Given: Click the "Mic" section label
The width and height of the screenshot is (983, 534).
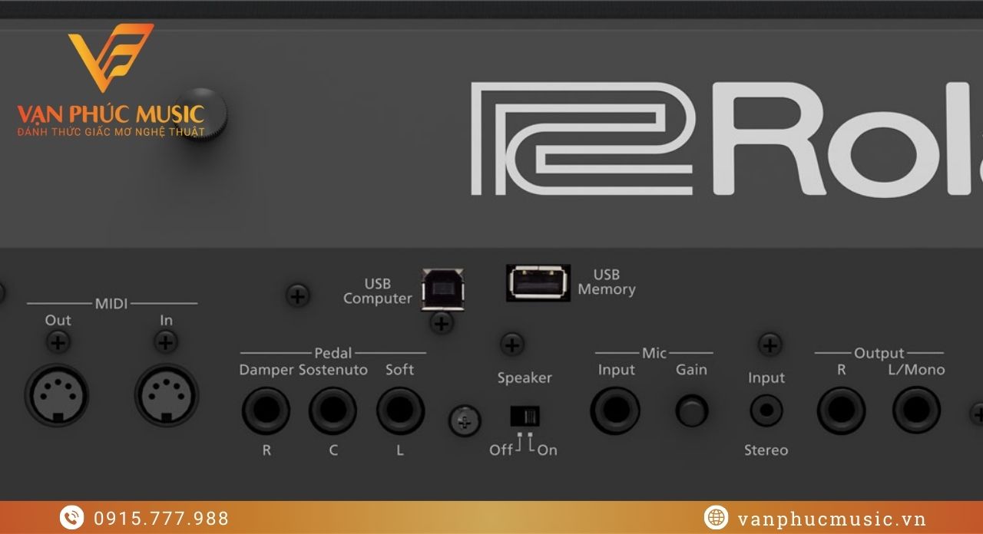Looking at the screenshot, I should pos(654,353).
